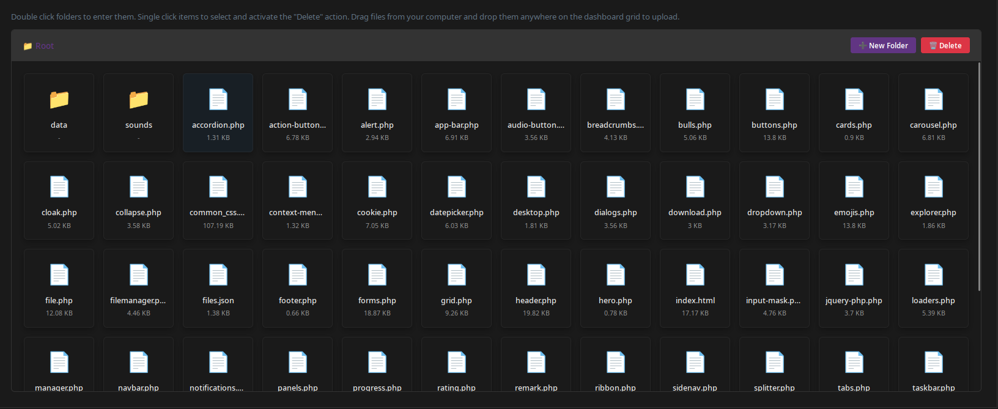Select the splitter.php file icon
Screen dimensions: 998x409
coord(775,363)
